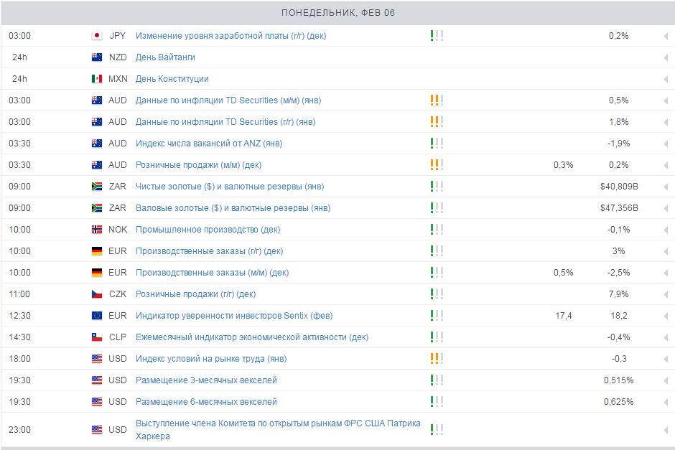
Task: Click the volatility indicator for the Патрика Харкера speech row
Action: point(437,429)
